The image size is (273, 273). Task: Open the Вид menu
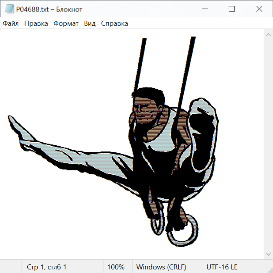pyautogui.click(x=90, y=24)
